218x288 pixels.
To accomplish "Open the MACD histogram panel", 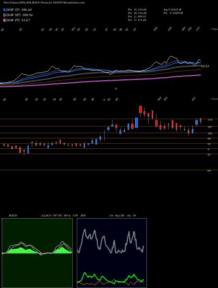I will pyautogui.click(x=37, y=253).
